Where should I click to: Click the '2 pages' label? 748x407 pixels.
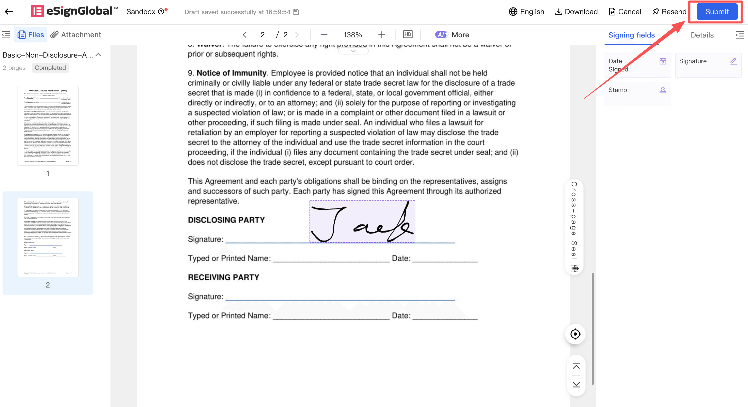14,68
